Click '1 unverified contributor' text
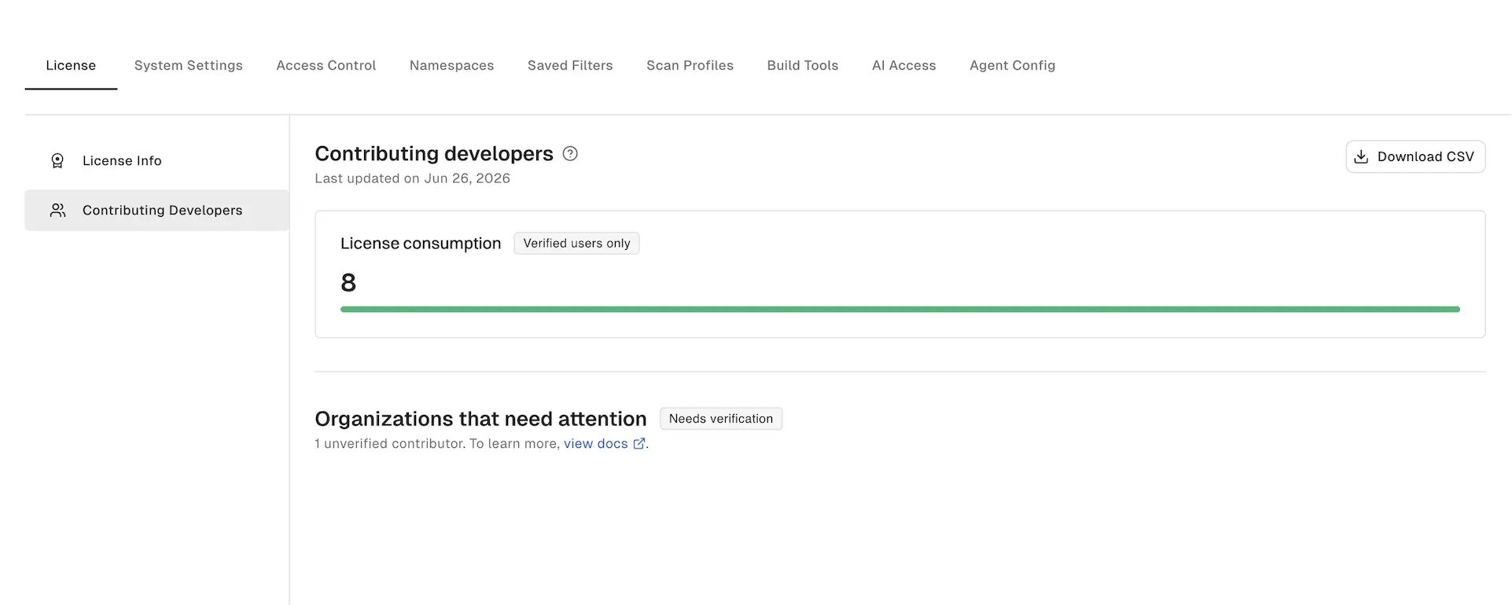This screenshot has height=605, width=1512. tap(390, 444)
